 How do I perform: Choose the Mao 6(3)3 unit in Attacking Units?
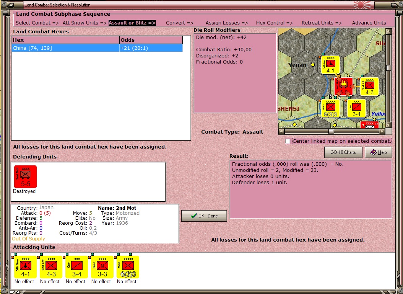pyautogui.click(x=128, y=267)
